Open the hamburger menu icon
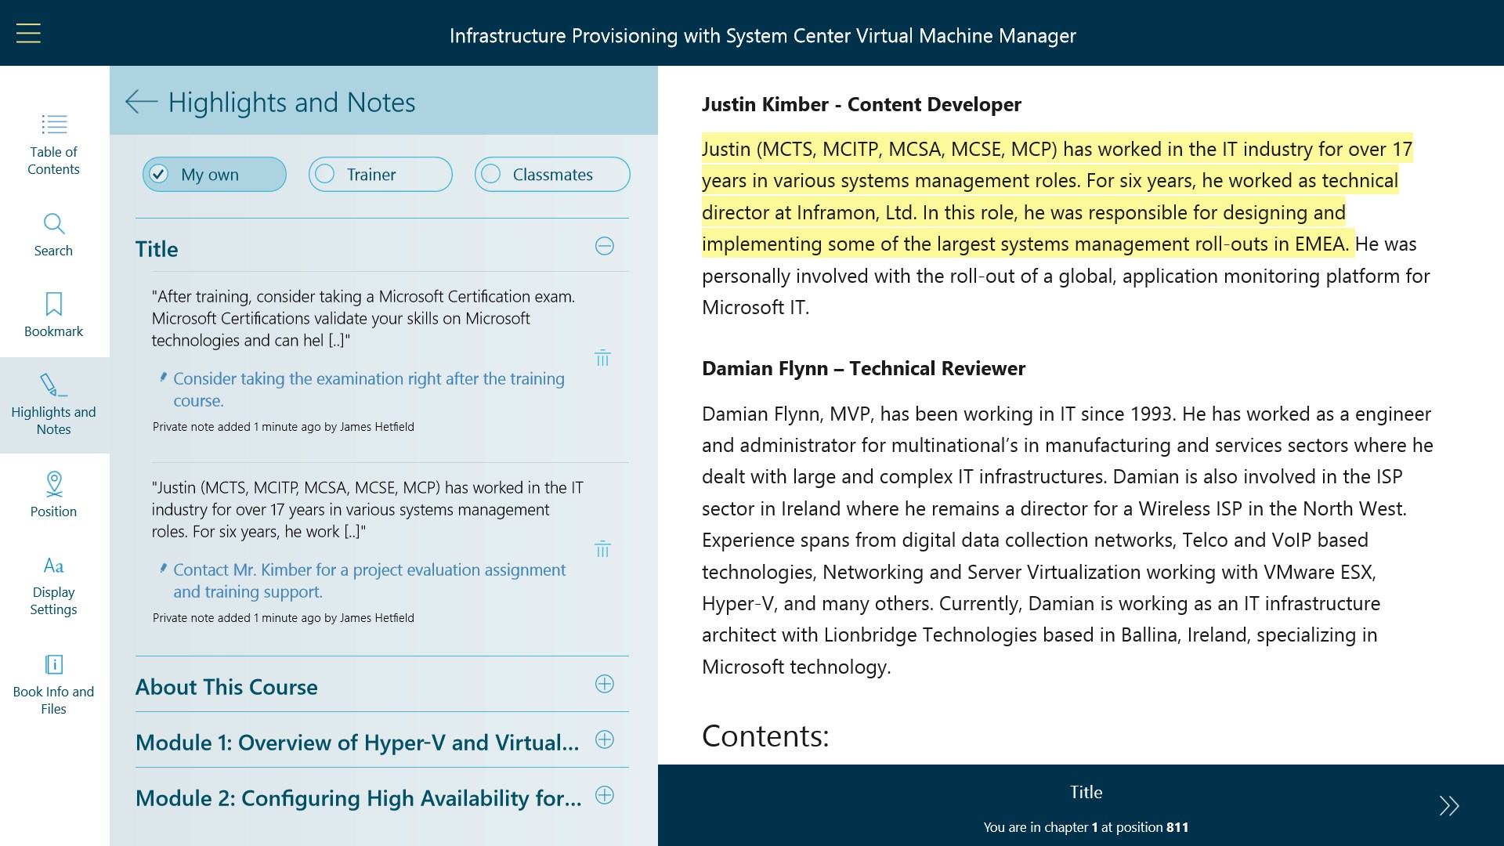This screenshot has width=1504, height=846. pos(28,34)
